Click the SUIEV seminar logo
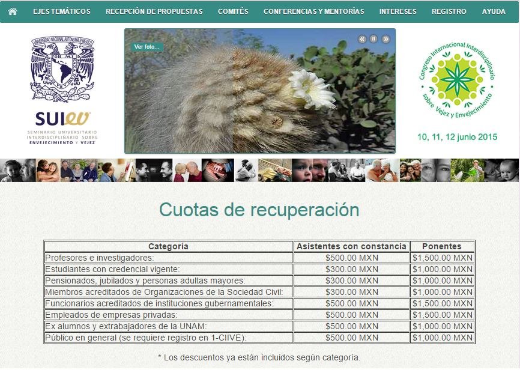 click(x=62, y=127)
